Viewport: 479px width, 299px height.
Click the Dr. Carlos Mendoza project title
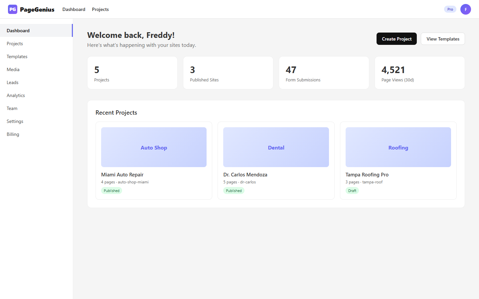tap(245, 175)
